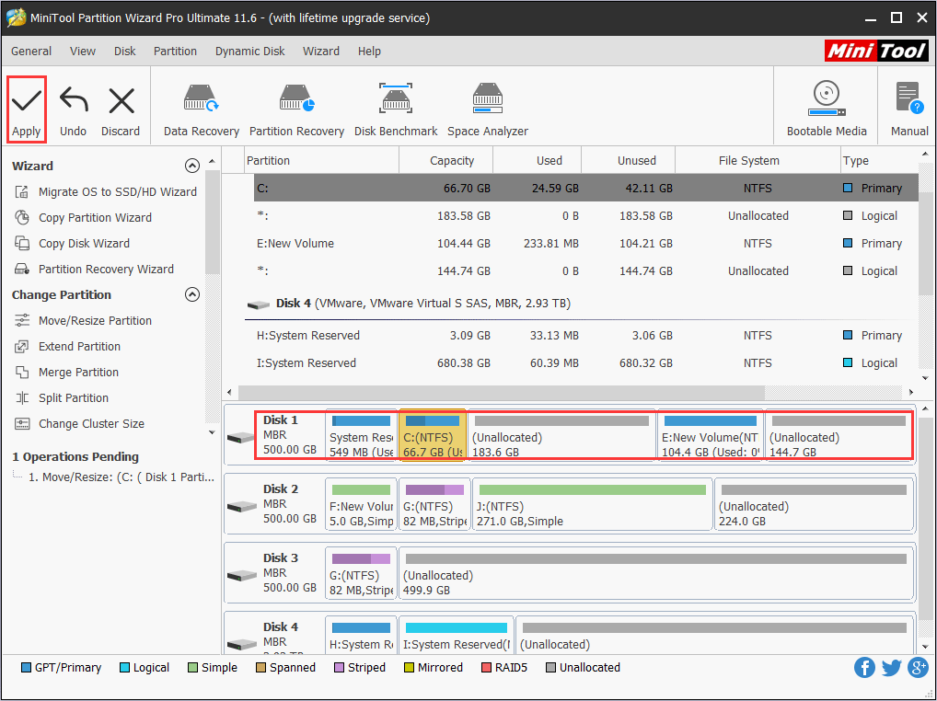Select the 183.58 GB unallocated row
Viewport: 937px width, 701px height.
pyautogui.click(x=585, y=215)
